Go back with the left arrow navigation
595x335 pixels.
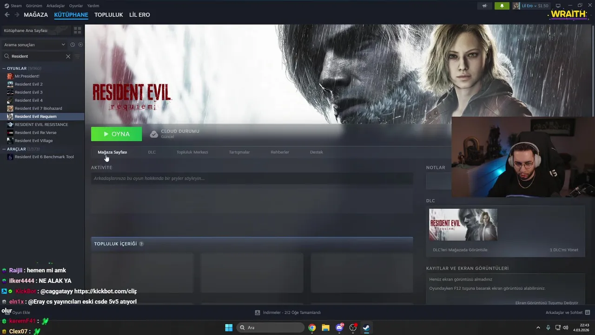pos(7,15)
